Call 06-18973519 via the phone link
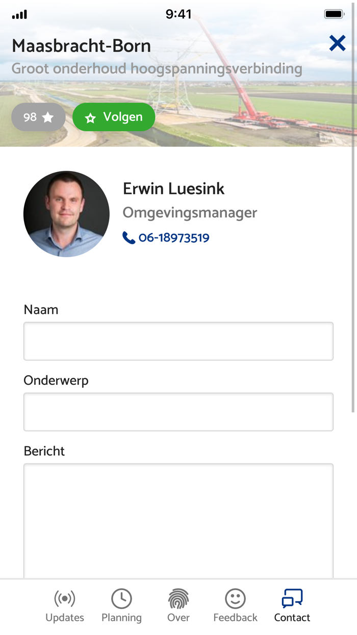Image resolution: width=357 pixels, height=635 pixels. pyautogui.click(x=173, y=237)
